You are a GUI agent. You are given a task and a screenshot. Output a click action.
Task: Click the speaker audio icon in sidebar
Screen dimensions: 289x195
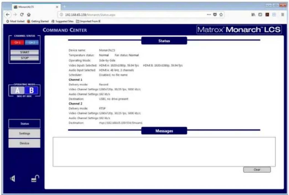pos(12,178)
